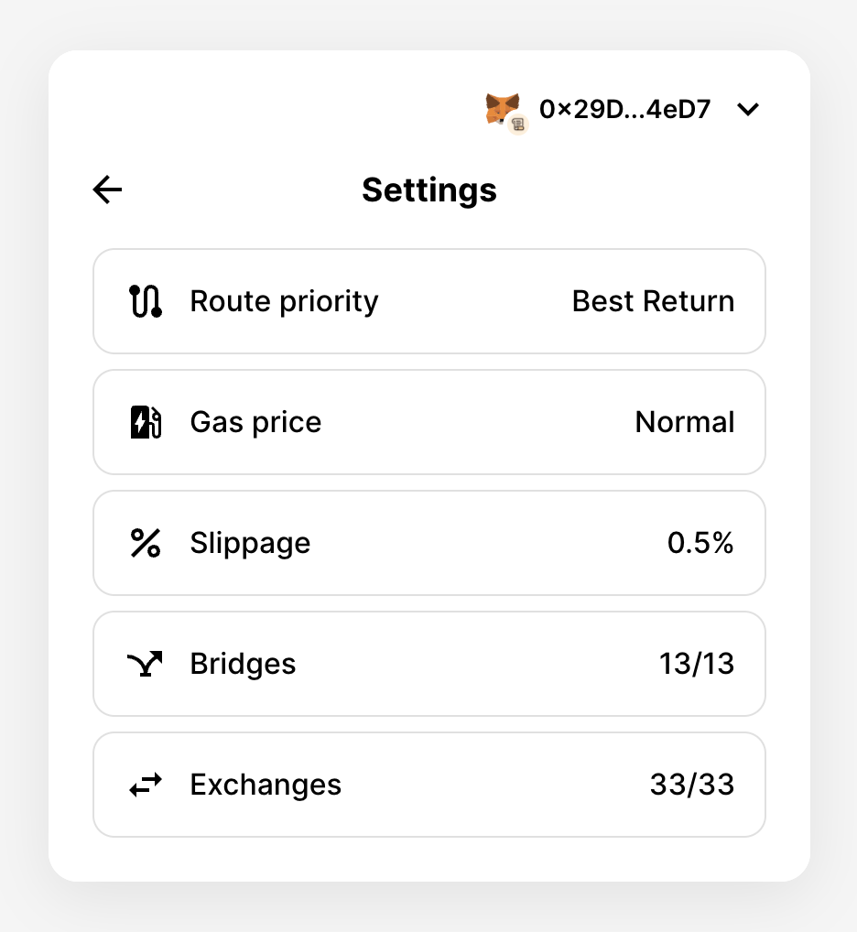The height and width of the screenshot is (932, 857).
Task: Expand the wallet account chevron
Action: pyautogui.click(x=748, y=109)
